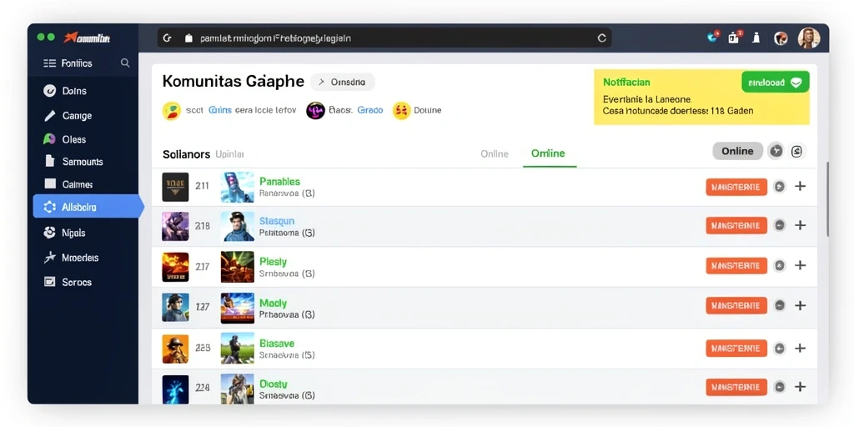
Task: Click the pencil icon next to Canige
Action: click(x=49, y=115)
